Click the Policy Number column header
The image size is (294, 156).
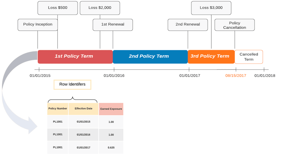coord(58,109)
